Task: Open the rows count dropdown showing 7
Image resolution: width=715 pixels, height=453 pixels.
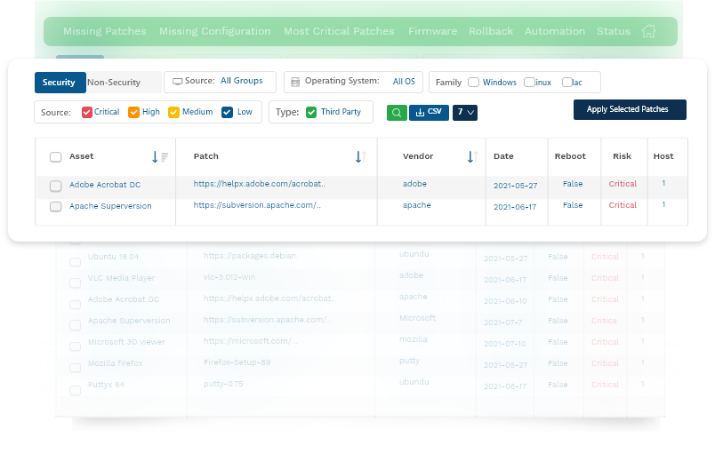Action: pyautogui.click(x=465, y=113)
